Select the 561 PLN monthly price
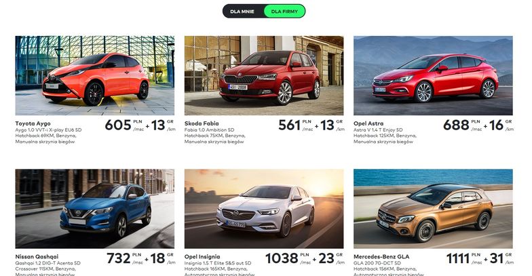The image size is (532, 276). pos(296,125)
